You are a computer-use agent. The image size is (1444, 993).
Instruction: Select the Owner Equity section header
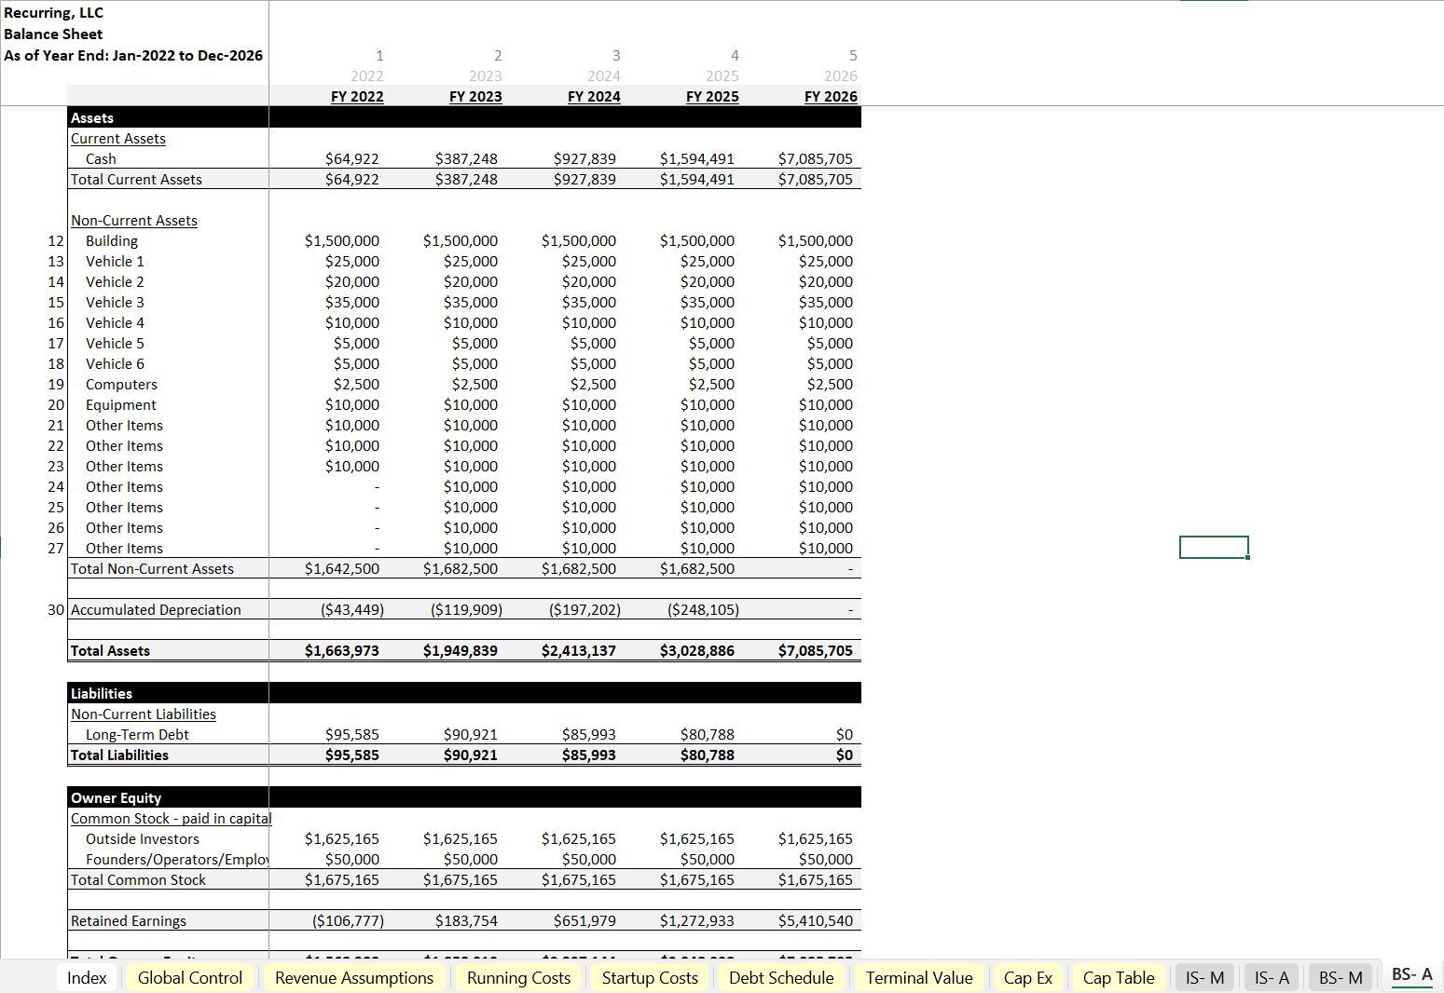click(116, 797)
